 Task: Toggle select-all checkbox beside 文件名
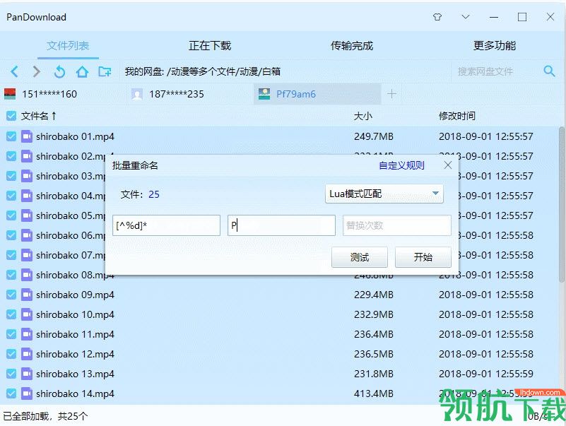click(11, 116)
